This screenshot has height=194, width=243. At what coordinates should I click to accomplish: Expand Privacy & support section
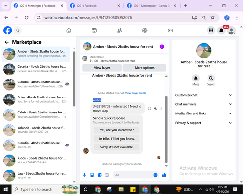click(204, 123)
